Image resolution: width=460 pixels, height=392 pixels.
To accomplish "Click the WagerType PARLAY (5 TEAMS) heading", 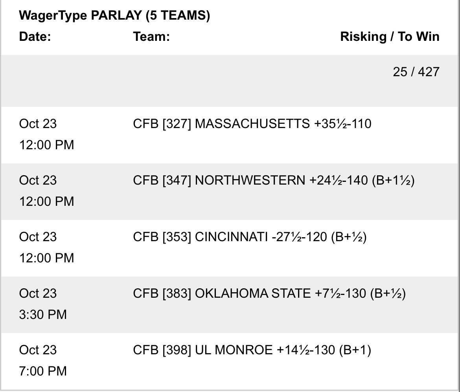I will point(114,15).
